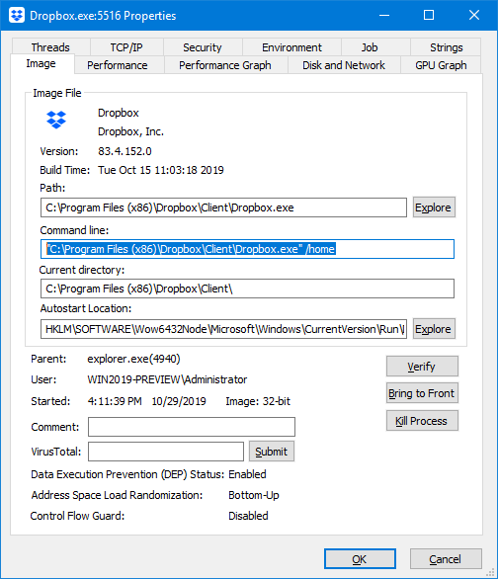Click the Image: 32-bit text
Viewport: 498px width, 579px height.
[258, 401]
